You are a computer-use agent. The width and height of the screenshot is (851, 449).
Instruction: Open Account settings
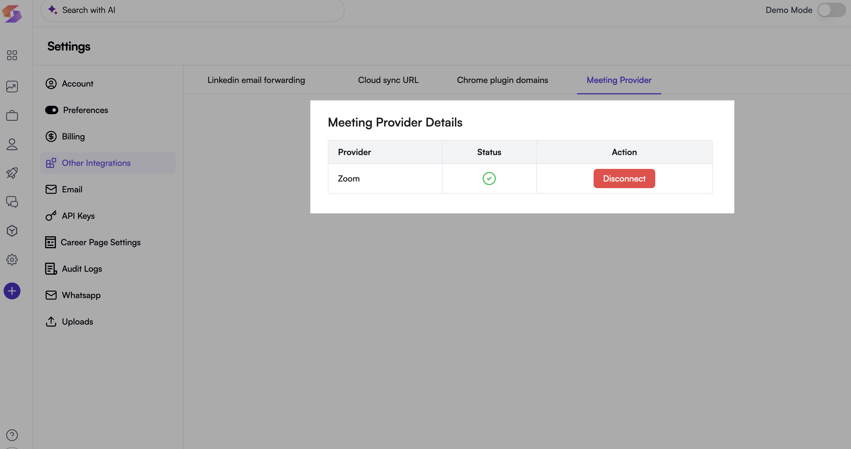[x=108, y=84]
